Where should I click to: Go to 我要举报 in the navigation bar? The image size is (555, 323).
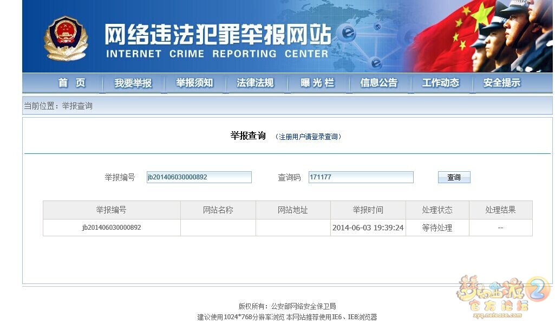point(133,83)
